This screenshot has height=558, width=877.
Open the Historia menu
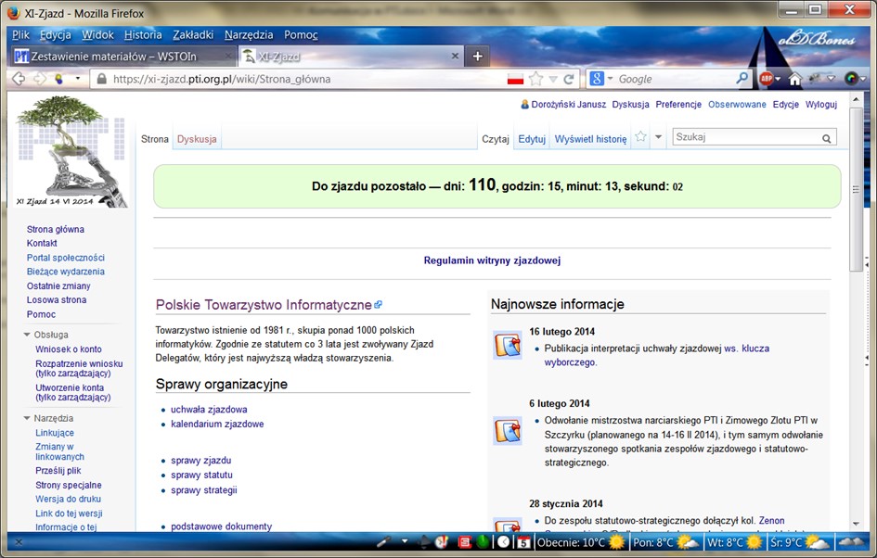tap(143, 34)
